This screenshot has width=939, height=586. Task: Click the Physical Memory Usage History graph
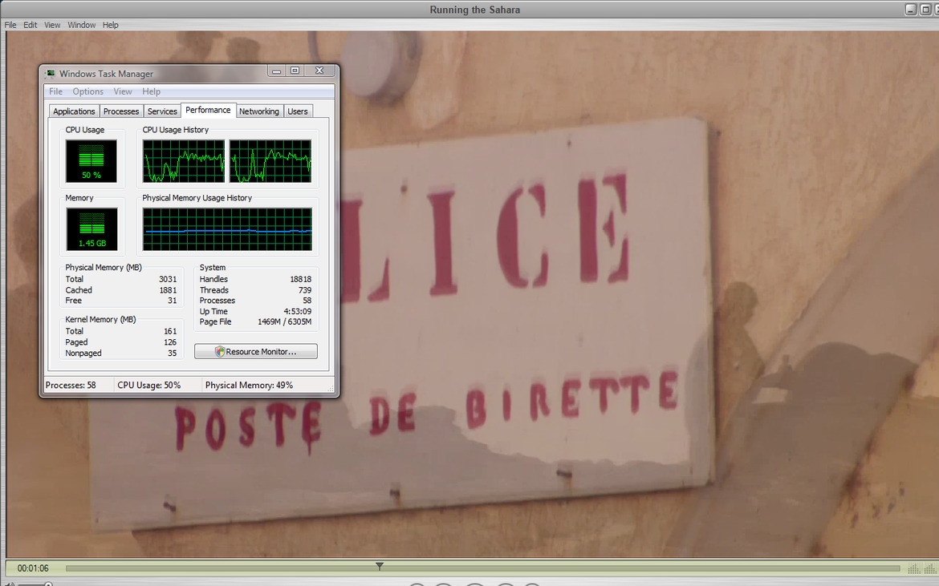[x=228, y=229]
